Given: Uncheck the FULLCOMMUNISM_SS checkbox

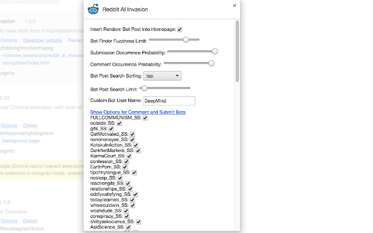Looking at the screenshot, I should [x=145, y=118].
